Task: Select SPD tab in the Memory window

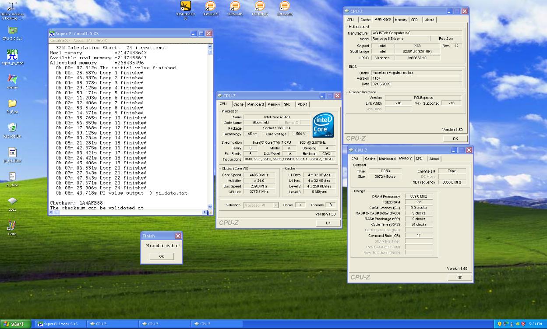Action: pos(419,159)
